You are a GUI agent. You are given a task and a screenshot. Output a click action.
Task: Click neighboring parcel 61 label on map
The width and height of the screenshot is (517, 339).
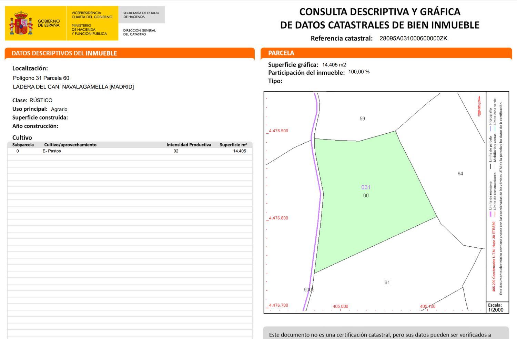[x=387, y=282]
